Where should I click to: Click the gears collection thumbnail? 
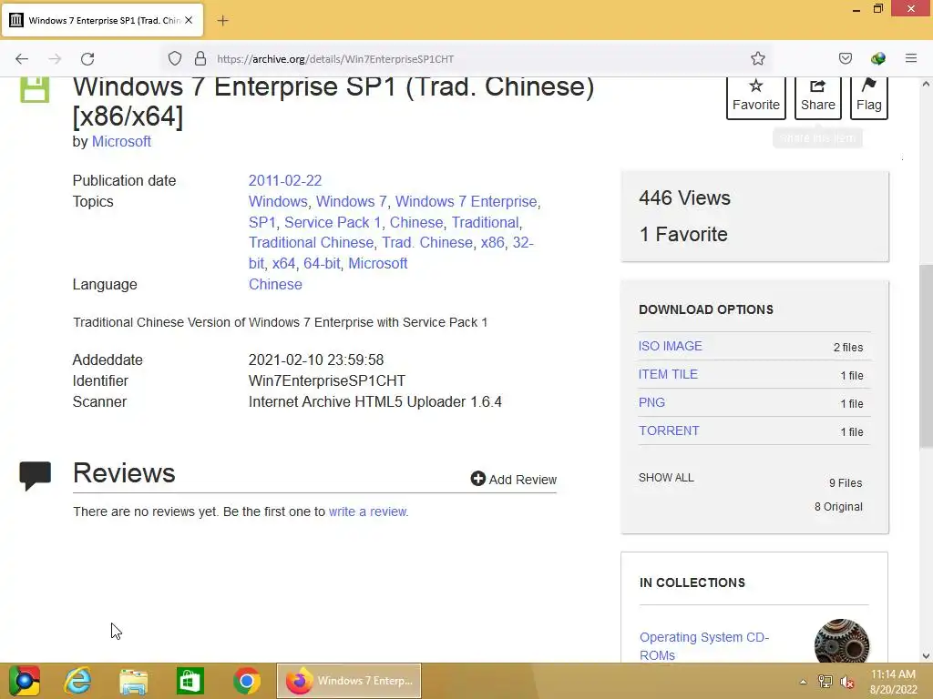click(x=841, y=642)
